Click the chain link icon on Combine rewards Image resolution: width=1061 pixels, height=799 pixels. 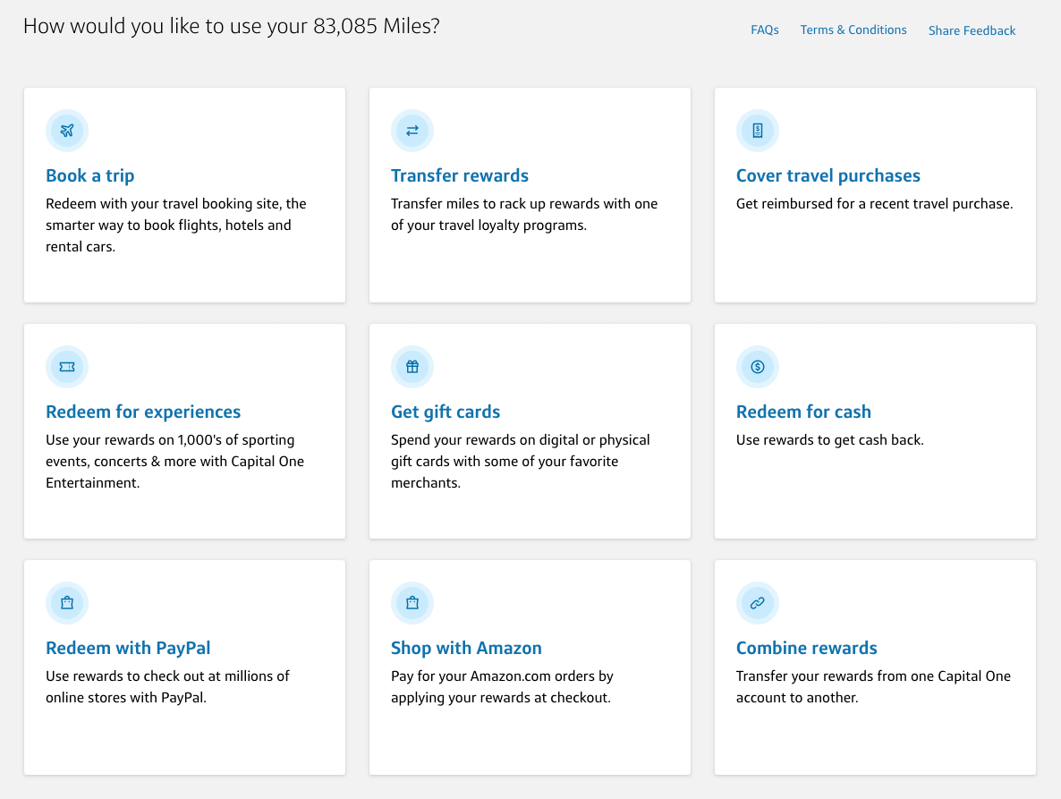[x=758, y=602]
